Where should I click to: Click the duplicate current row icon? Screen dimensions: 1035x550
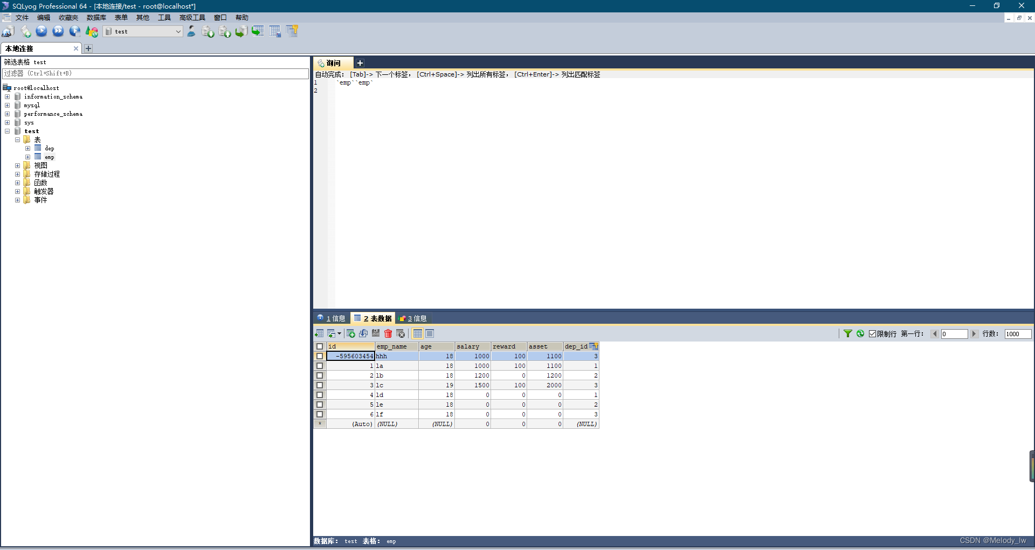click(363, 333)
